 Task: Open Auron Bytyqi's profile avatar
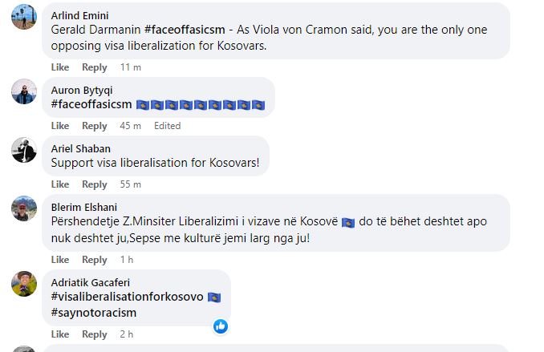[24, 91]
